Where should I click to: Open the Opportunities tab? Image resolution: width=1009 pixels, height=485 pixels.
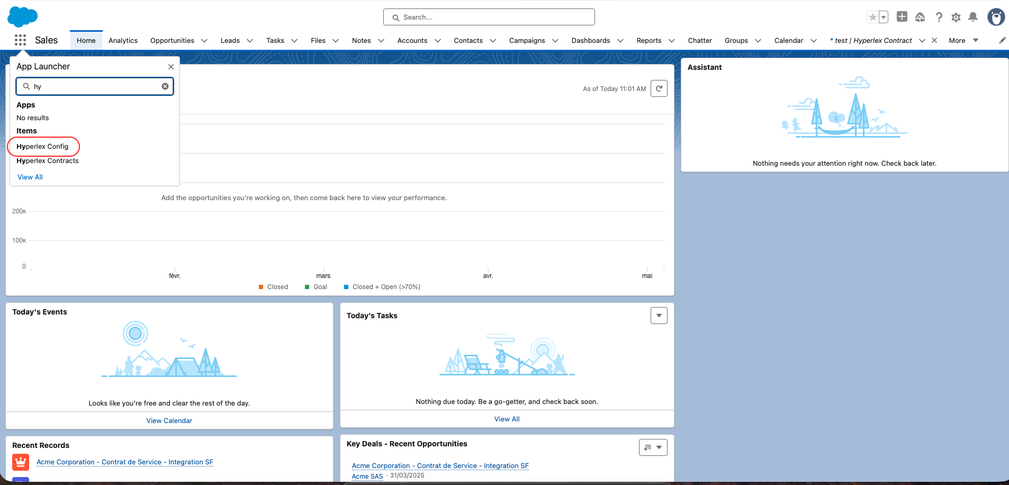point(172,40)
